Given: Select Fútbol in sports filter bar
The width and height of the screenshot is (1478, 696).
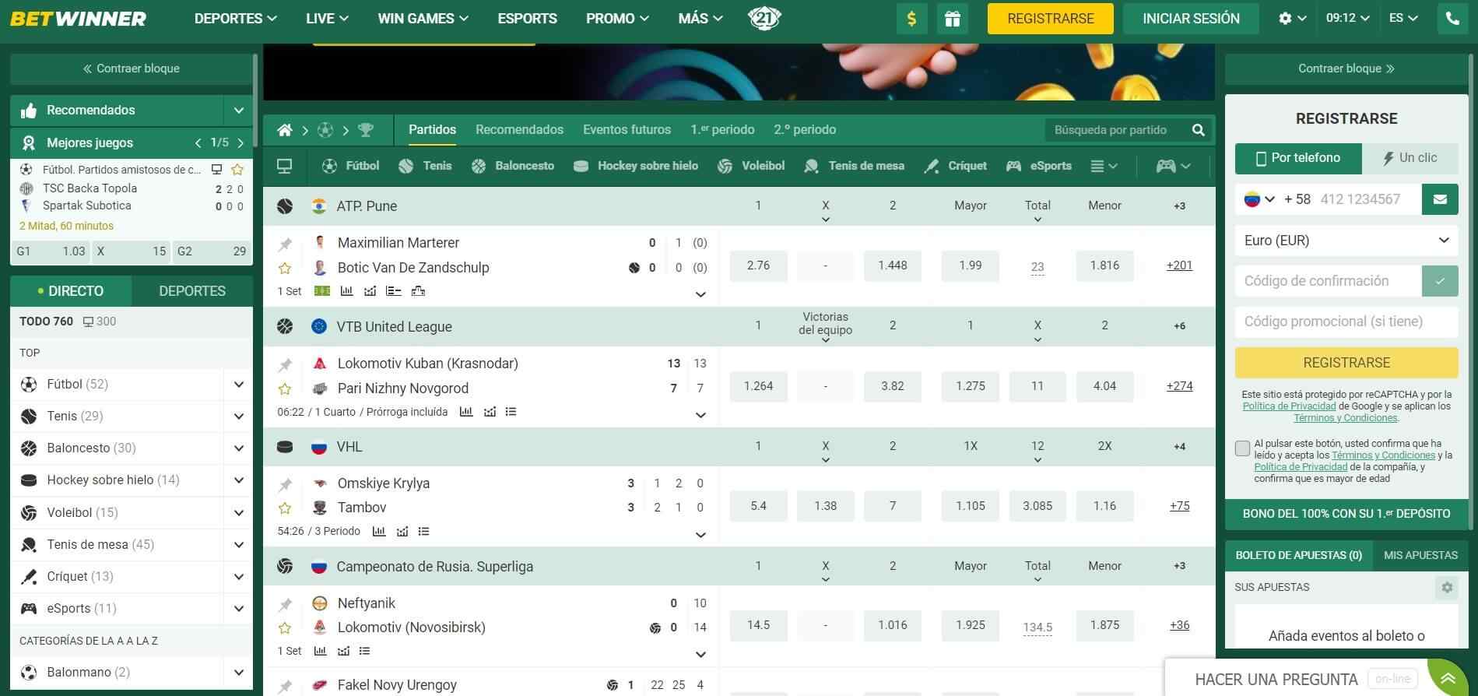Looking at the screenshot, I should point(351,166).
